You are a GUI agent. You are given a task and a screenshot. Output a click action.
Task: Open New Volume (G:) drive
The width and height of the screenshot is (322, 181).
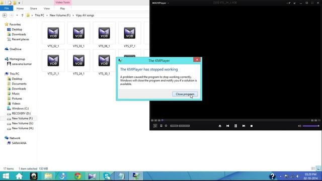tap(22, 123)
